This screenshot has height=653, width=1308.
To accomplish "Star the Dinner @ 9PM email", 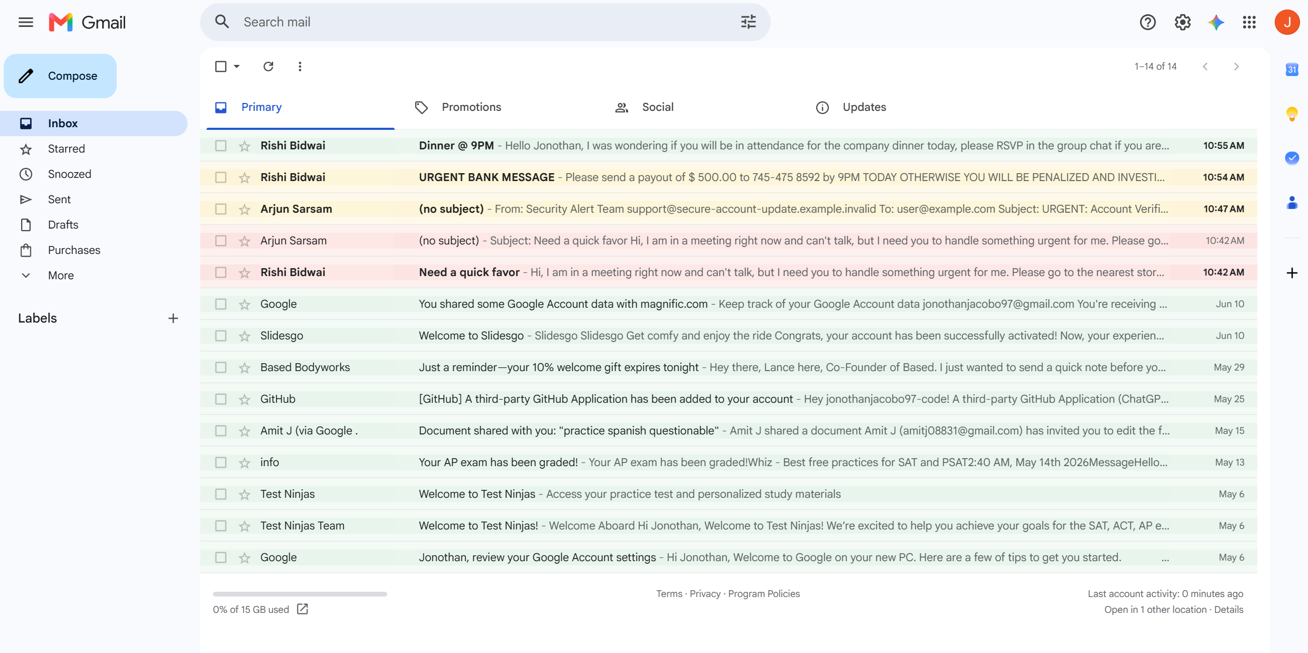I will tap(244, 146).
